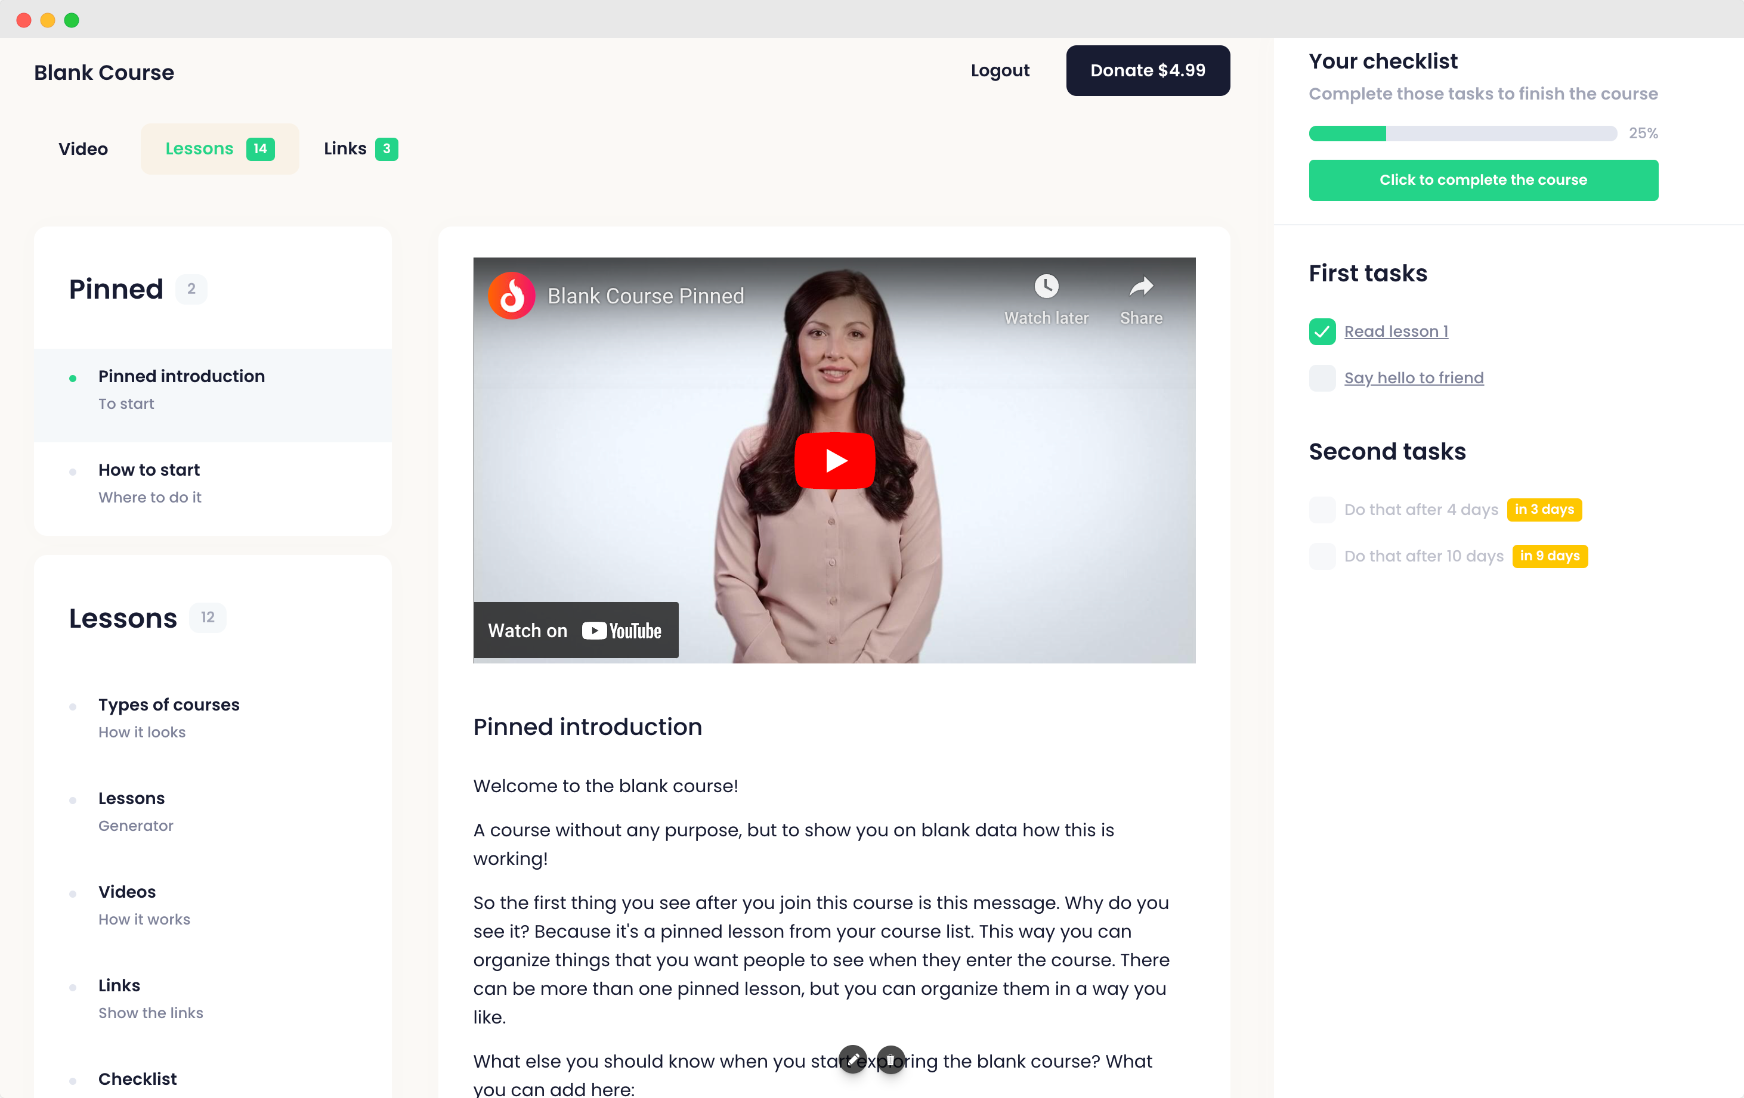1744x1098 pixels.
Task: Click the Logout link
Action: tap(1000, 70)
